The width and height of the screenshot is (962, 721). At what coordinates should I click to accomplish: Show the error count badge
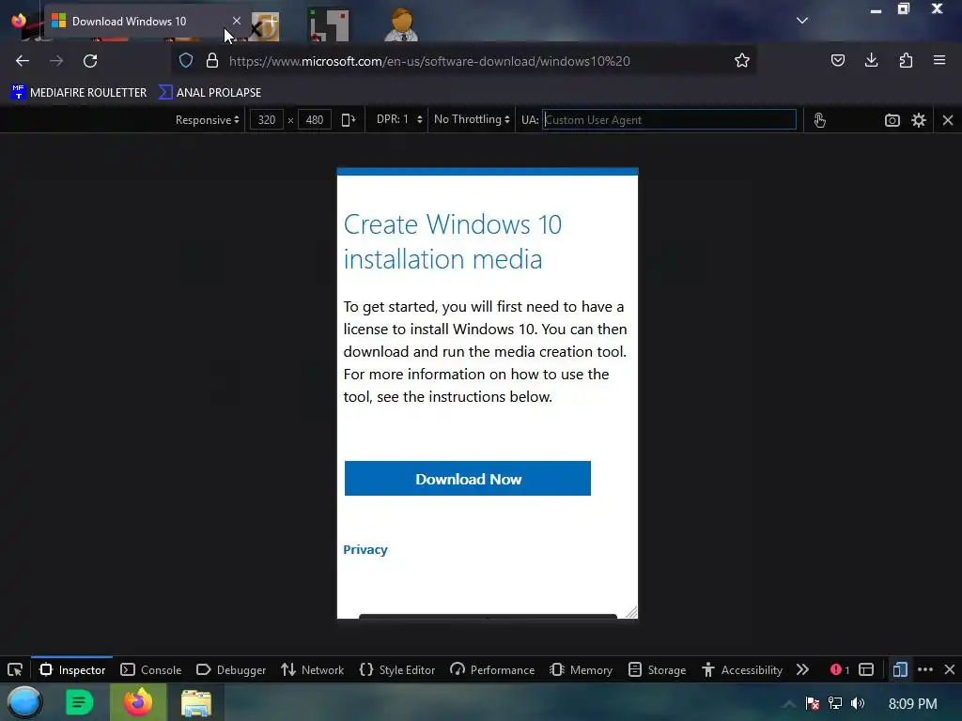tap(840, 669)
